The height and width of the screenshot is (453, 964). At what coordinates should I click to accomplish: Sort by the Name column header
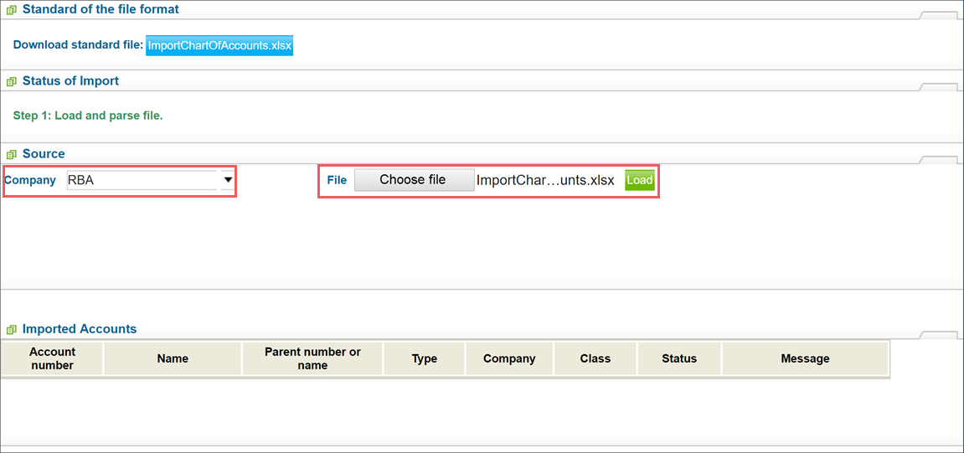tap(173, 358)
